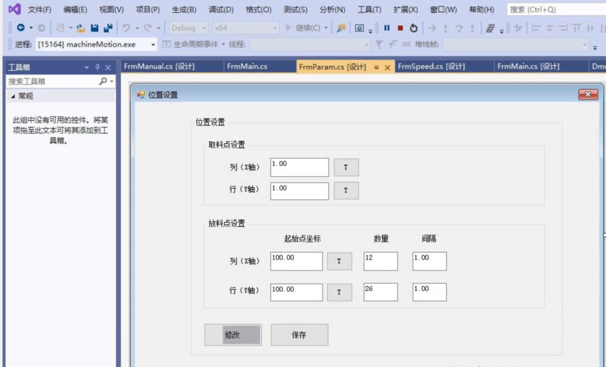The width and height of the screenshot is (606, 367).
Task: Open the process machineMotion.exe dropdown
Action: point(154,45)
